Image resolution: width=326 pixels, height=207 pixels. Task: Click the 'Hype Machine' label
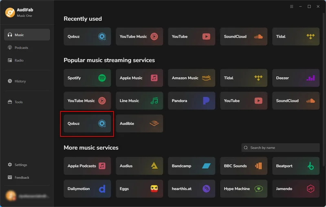tap(237, 189)
